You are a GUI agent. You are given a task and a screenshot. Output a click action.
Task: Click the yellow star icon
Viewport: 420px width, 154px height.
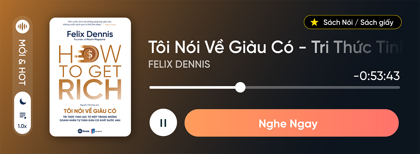[314, 22]
